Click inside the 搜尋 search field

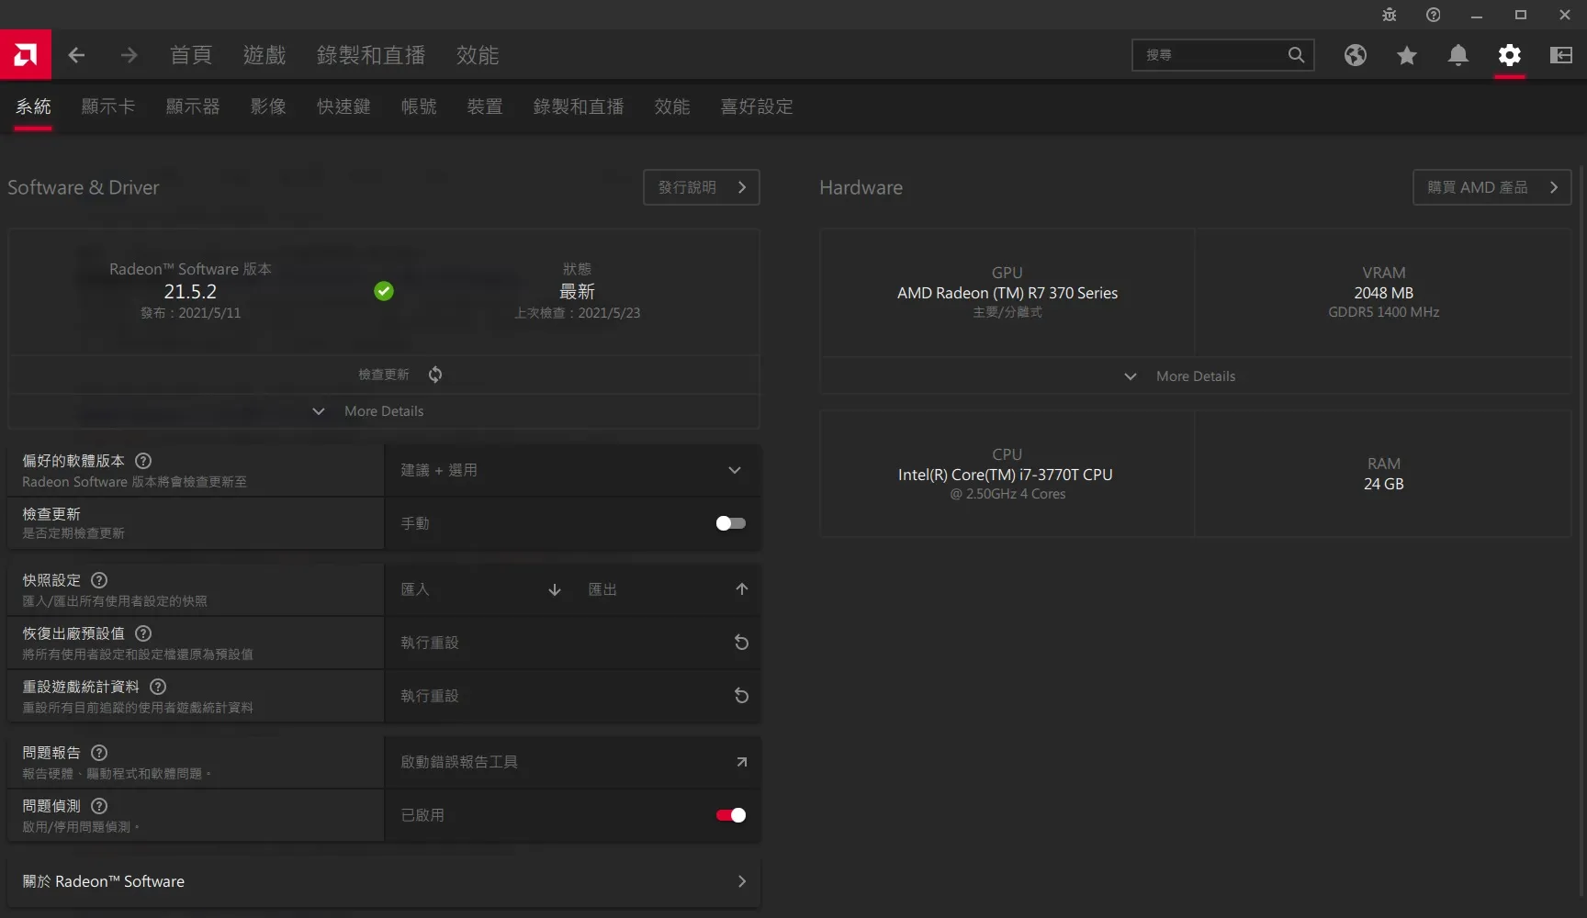[x=1212, y=55]
